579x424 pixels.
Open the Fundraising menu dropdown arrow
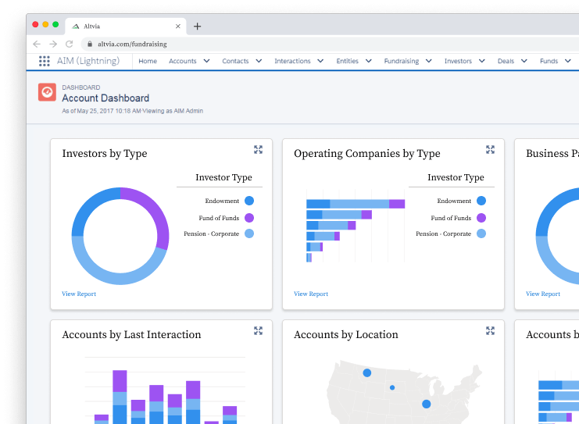(x=429, y=61)
